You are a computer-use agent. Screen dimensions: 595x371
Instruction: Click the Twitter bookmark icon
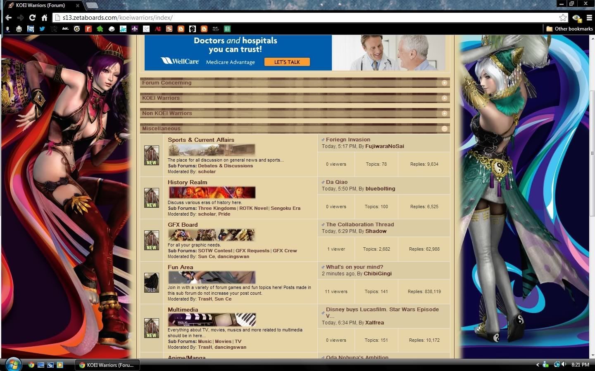click(x=42, y=29)
